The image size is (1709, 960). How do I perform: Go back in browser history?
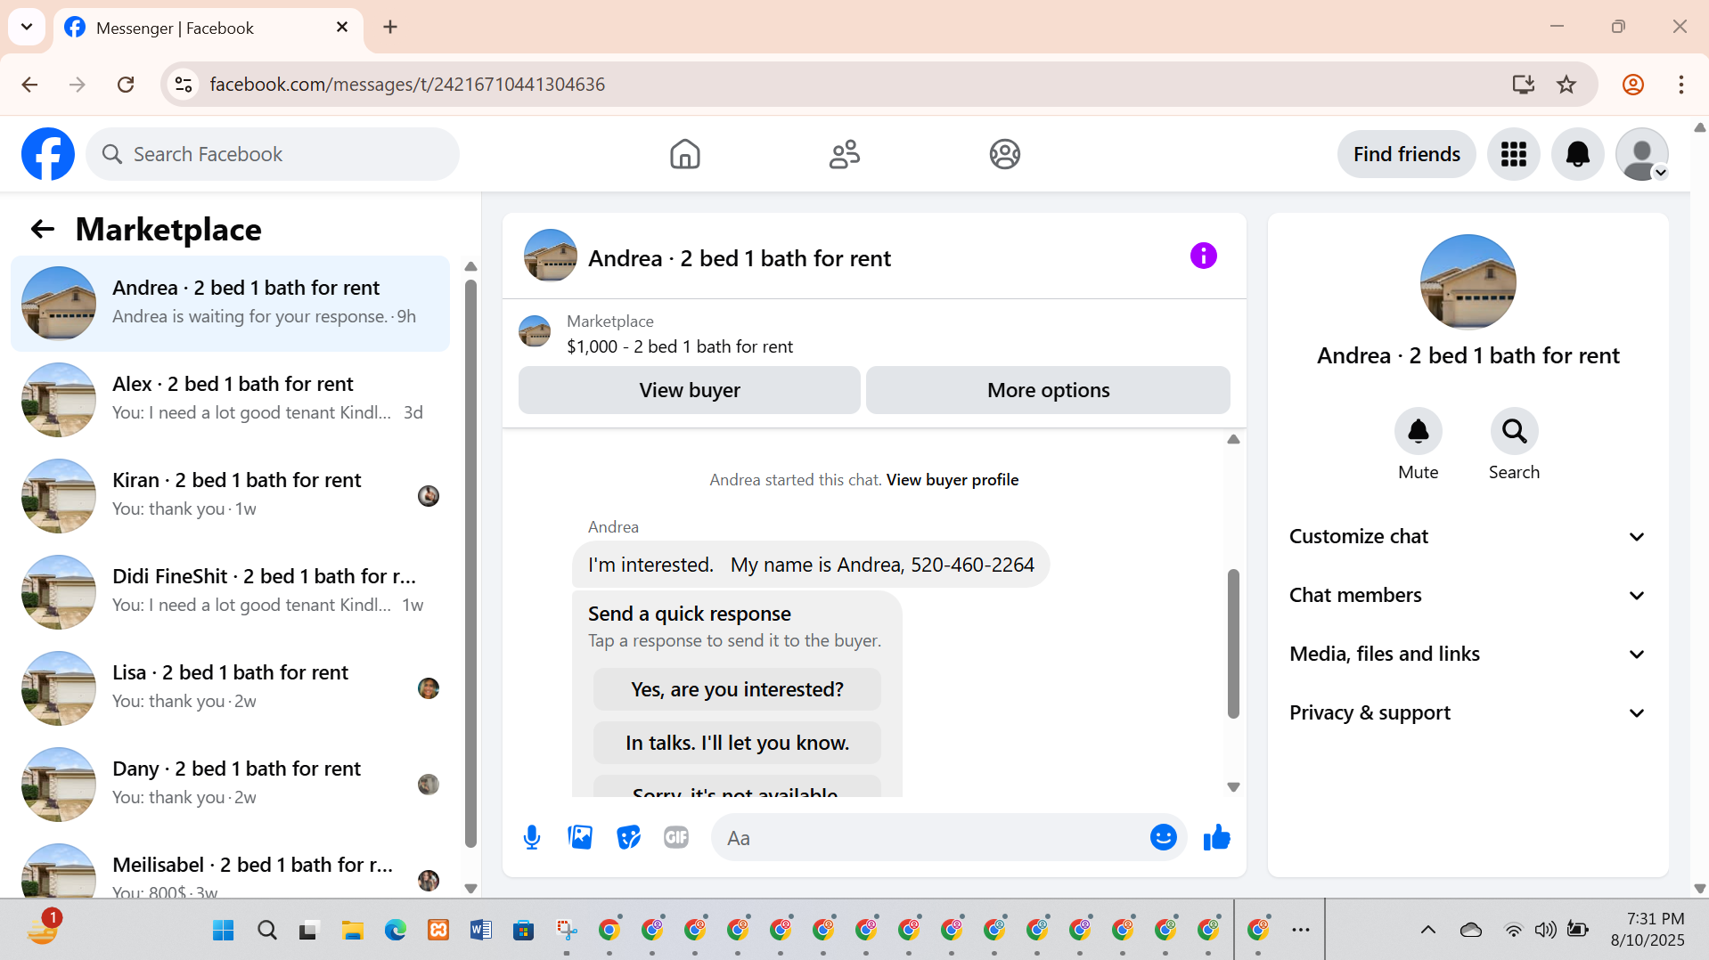pos(29,85)
